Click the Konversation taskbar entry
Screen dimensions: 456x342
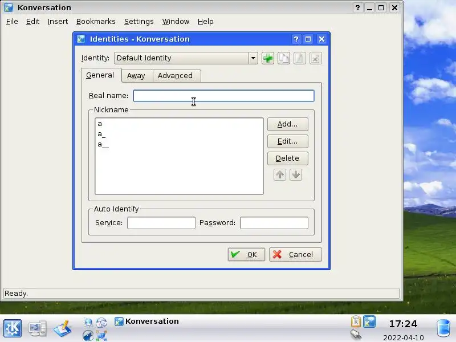pyautogui.click(x=147, y=321)
